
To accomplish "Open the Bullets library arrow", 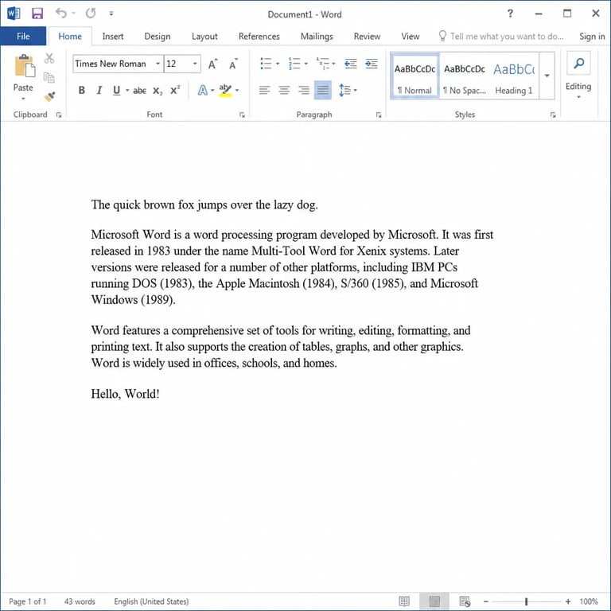I will click(x=278, y=64).
